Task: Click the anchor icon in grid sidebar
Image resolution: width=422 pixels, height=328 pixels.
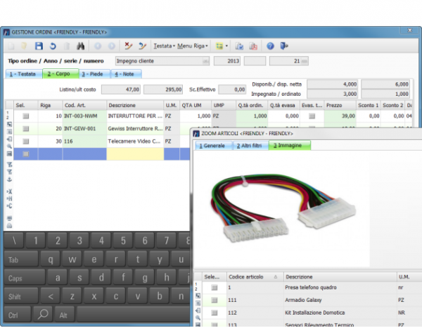Action: (9, 178)
